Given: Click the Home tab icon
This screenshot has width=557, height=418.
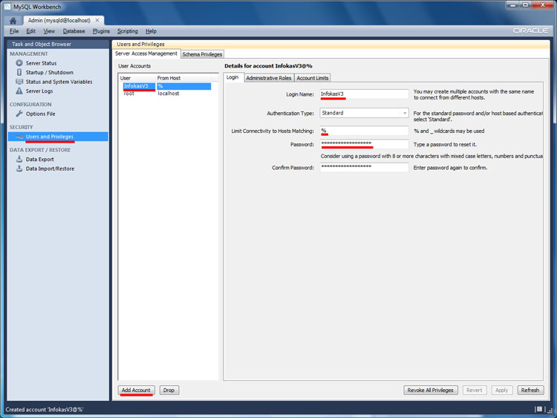Looking at the screenshot, I should [13, 20].
